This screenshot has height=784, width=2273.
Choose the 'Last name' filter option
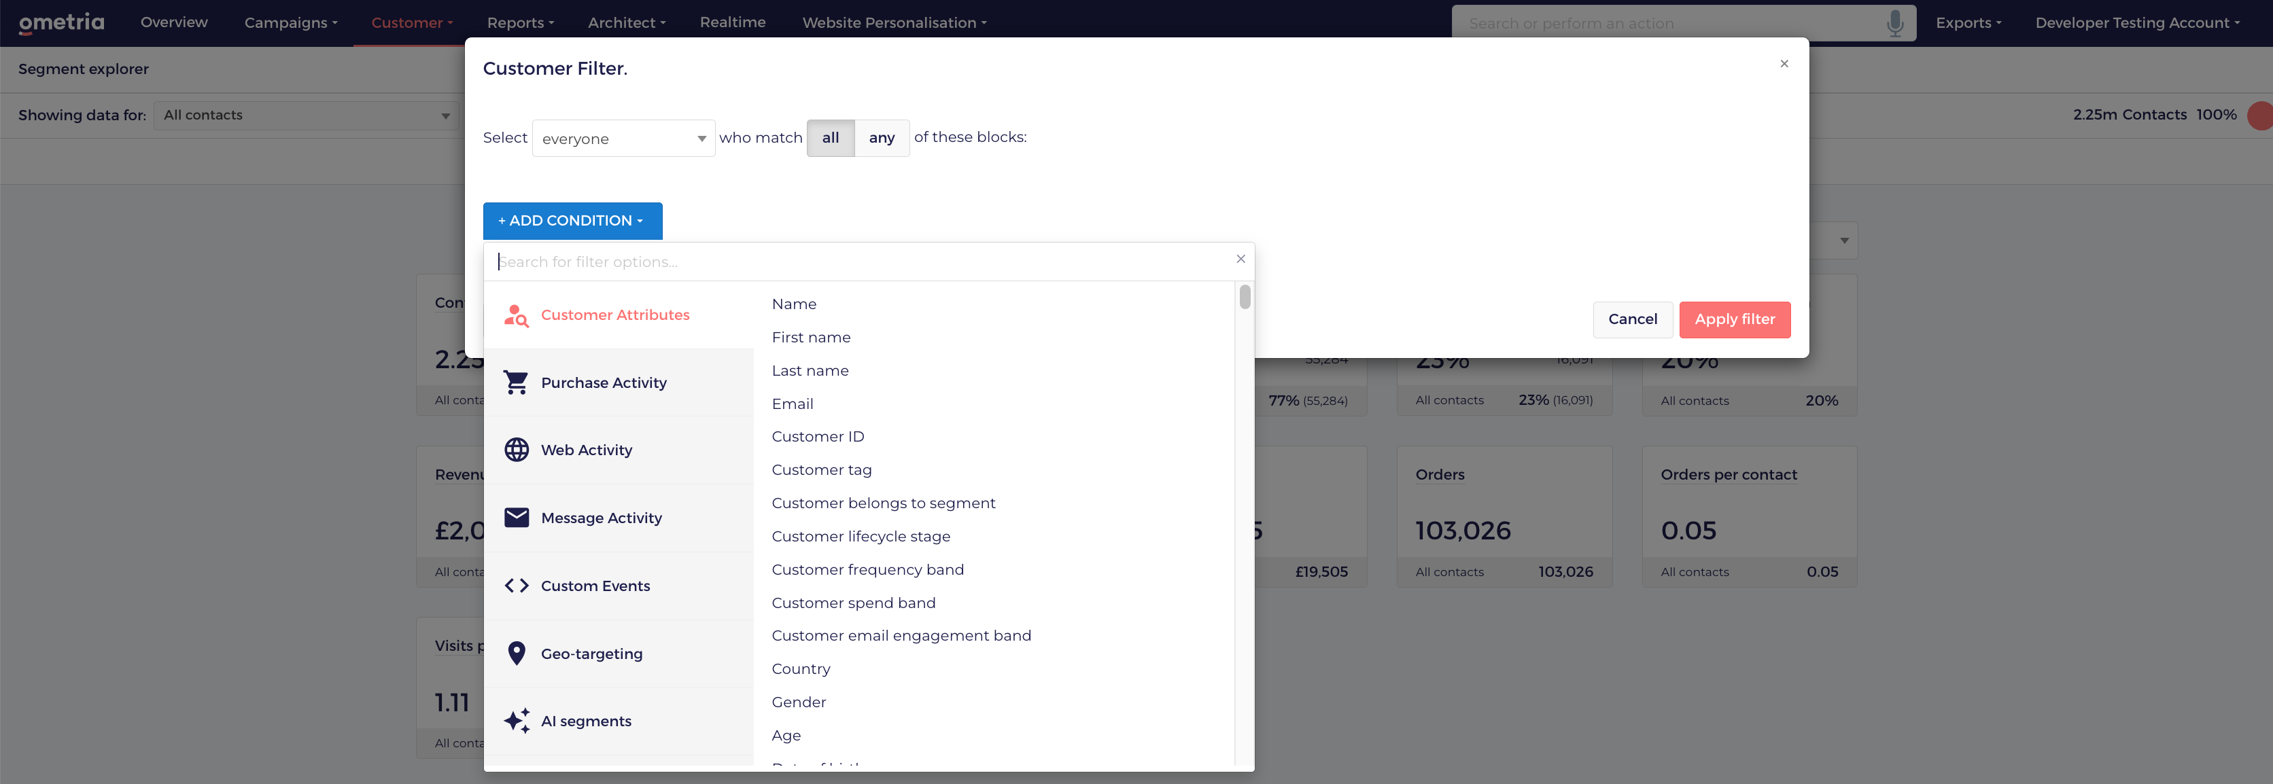(810, 370)
